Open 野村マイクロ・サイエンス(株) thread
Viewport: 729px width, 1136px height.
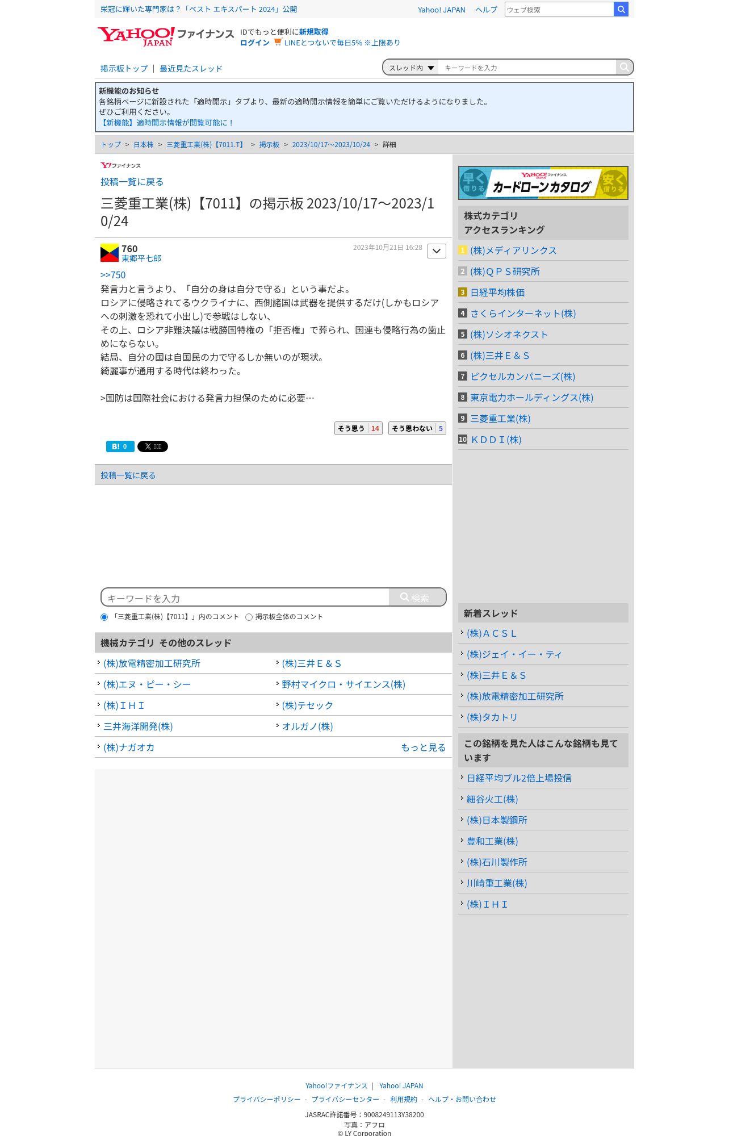(x=343, y=684)
